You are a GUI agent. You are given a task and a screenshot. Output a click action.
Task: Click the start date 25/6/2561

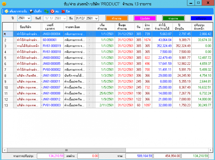(x=107, y=93)
